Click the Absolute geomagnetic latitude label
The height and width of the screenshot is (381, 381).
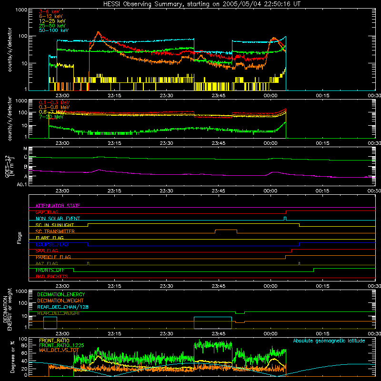point(329,341)
